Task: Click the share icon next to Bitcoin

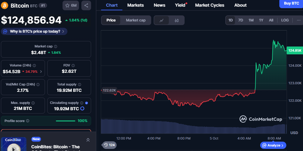Action: point(86,5)
